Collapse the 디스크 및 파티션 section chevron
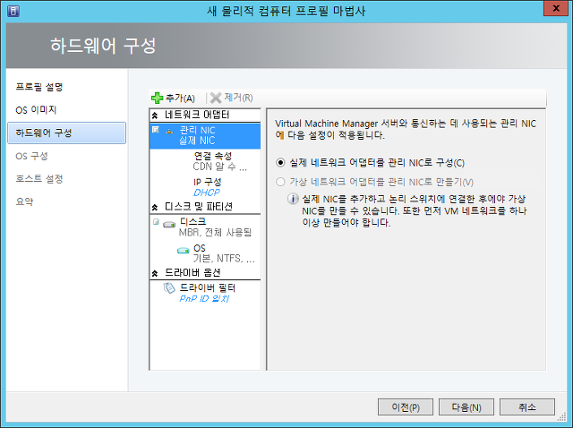 click(x=155, y=207)
